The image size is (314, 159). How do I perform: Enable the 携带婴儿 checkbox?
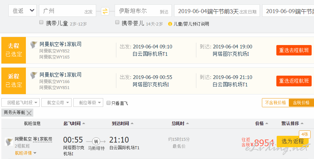[117, 23]
